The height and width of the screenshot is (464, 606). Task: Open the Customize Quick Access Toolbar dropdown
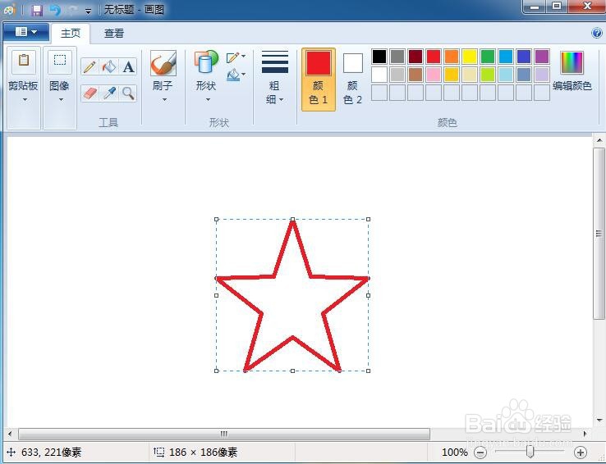coord(88,11)
